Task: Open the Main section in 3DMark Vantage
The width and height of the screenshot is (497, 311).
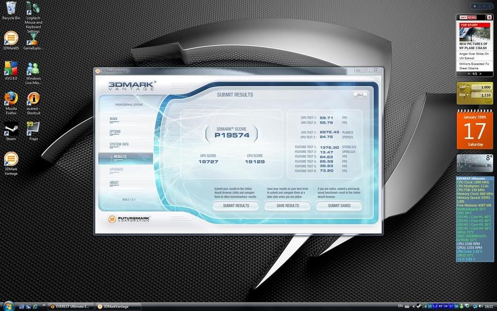Action: [x=114, y=119]
